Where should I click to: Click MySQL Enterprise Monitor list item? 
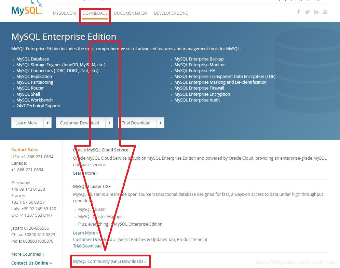[x=200, y=65]
